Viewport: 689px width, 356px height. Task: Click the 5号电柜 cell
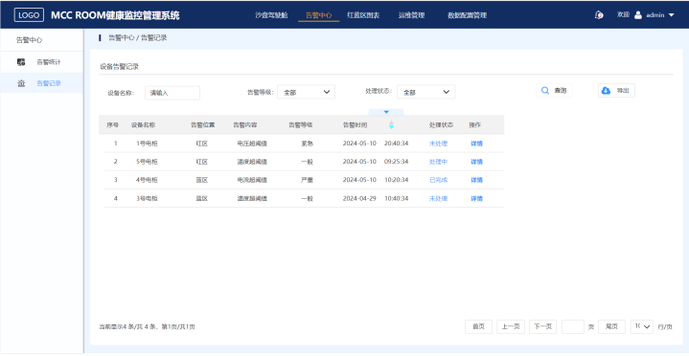pyautogui.click(x=147, y=162)
